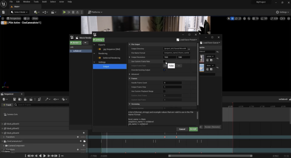Toggle .jpg Sequence [8bit] setting switch

99,49
